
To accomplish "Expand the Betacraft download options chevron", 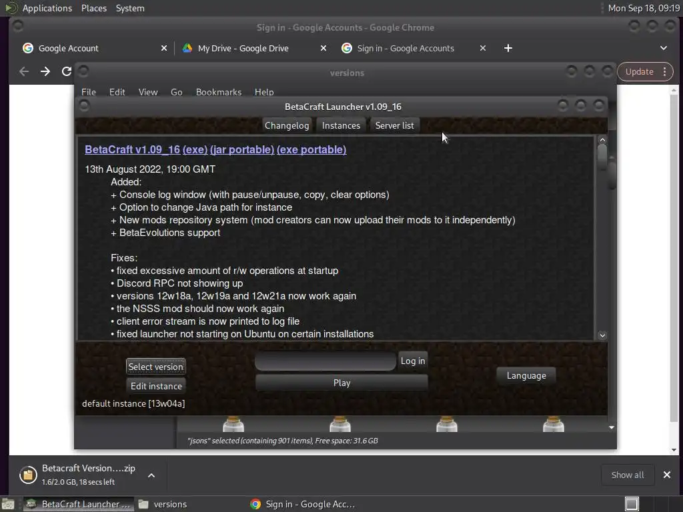I will tap(151, 475).
